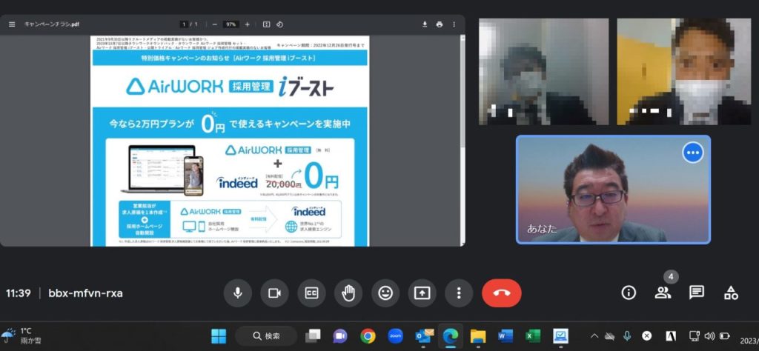Click the 97% zoom level field
The image size is (759, 351).
[231, 24]
